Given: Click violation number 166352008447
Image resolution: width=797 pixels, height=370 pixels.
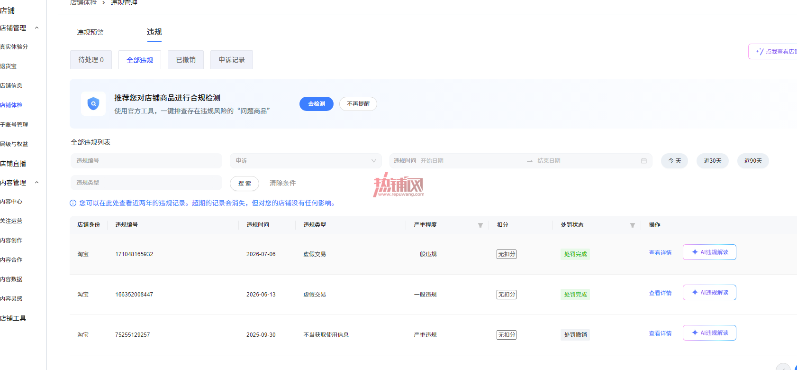Looking at the screenshot, I should tap(134, 295).
